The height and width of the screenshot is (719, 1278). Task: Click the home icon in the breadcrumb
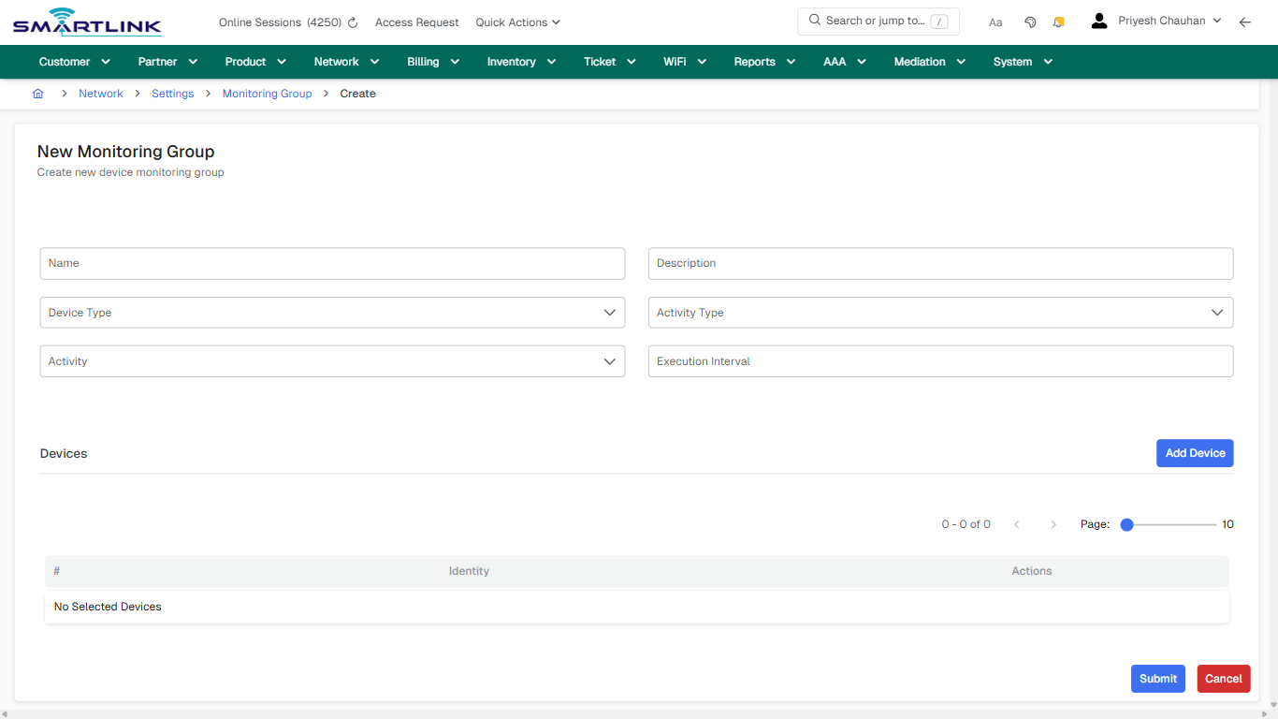(37, 94)
